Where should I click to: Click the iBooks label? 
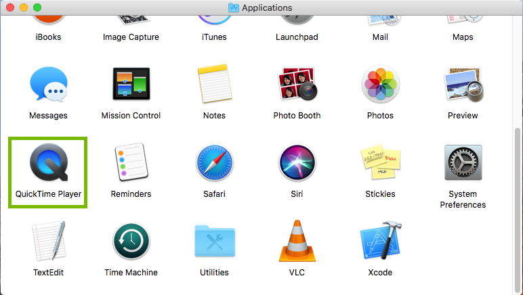(x=48, y=37)
